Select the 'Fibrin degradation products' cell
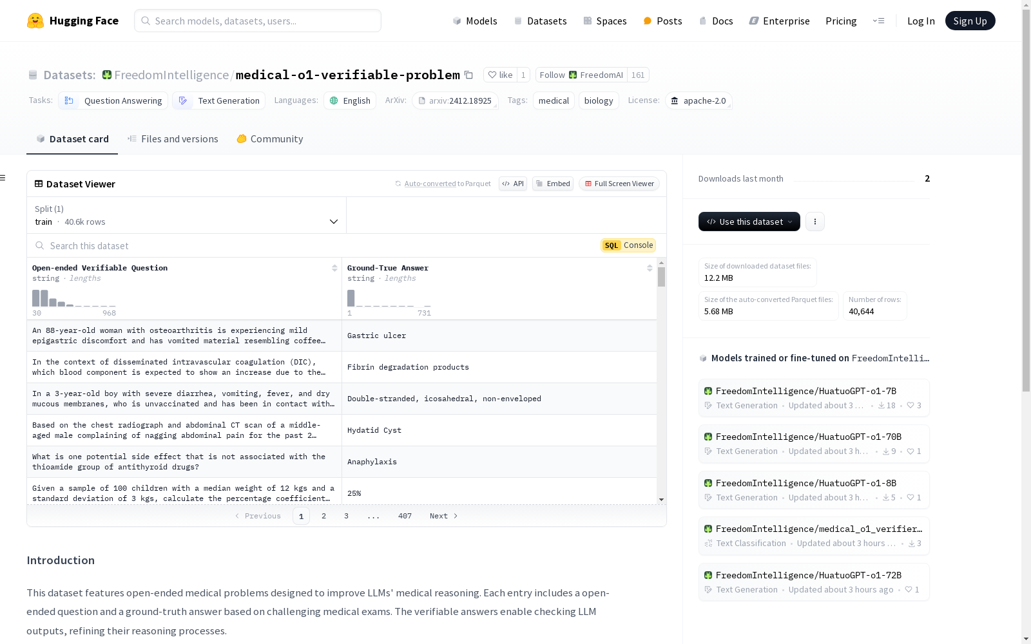The image size is (1031, 644). [x=499, y=367]
